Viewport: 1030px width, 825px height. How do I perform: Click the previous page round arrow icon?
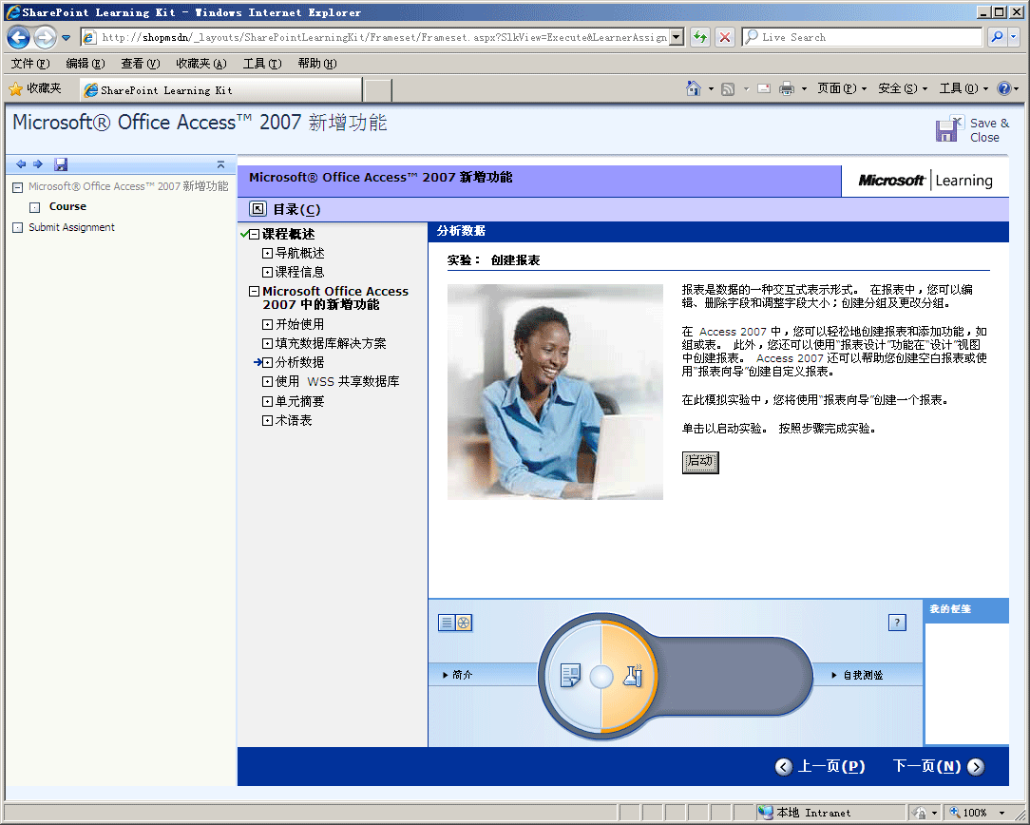click(784, 766)
